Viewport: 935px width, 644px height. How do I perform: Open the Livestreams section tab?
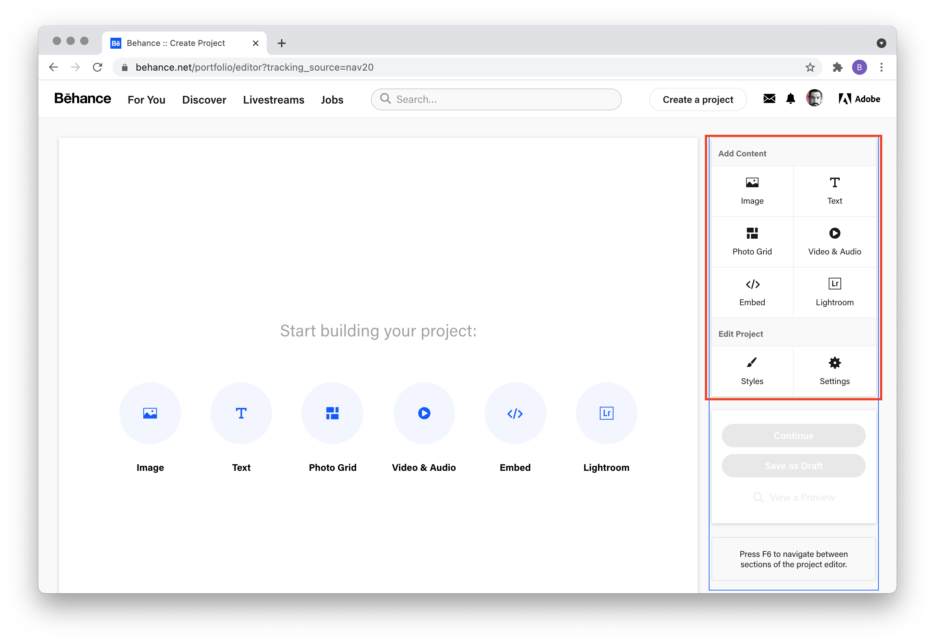tap(274, 99)
